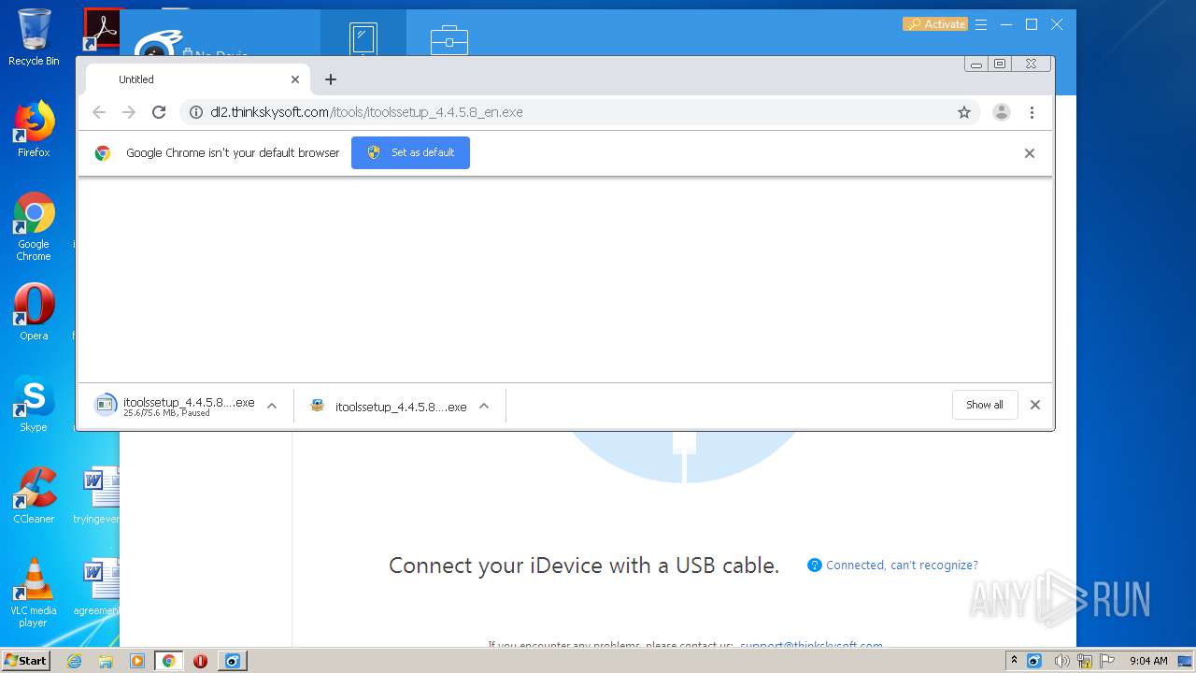This screenshot has height=673, width=1196.
Task: Show hidden system tray icons
Action: click(1014, 661)
